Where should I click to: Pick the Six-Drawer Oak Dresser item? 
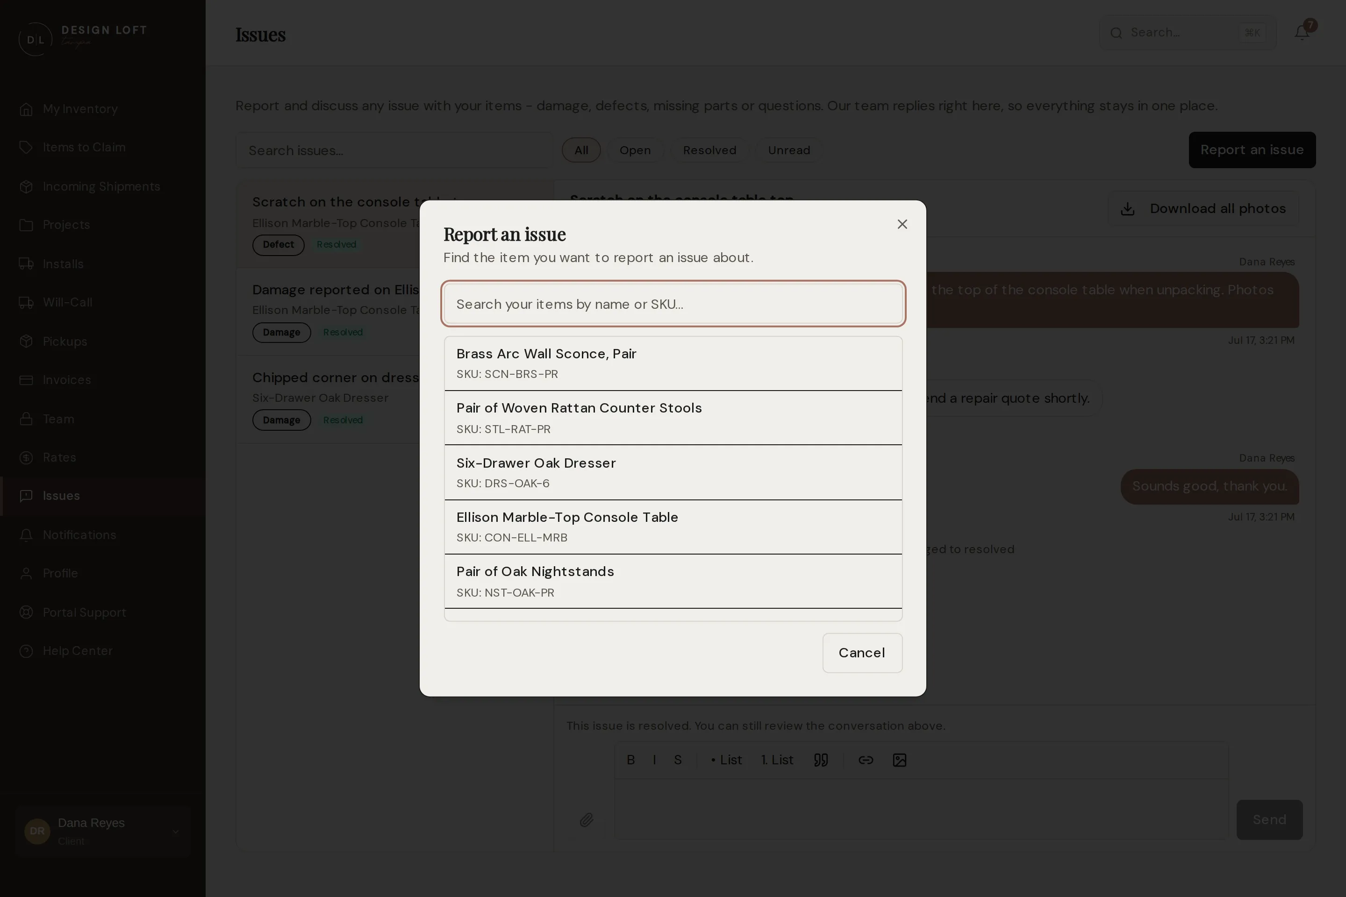pos(673,472)
